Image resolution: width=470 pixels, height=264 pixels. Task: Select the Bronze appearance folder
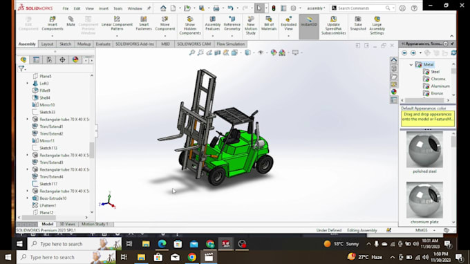(x=437, y=93)
